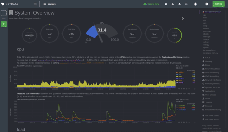This screenshot has height=132, width=228.
Task: Click the bookmark icon beside System Overview title
Action: tap(11, 13)
